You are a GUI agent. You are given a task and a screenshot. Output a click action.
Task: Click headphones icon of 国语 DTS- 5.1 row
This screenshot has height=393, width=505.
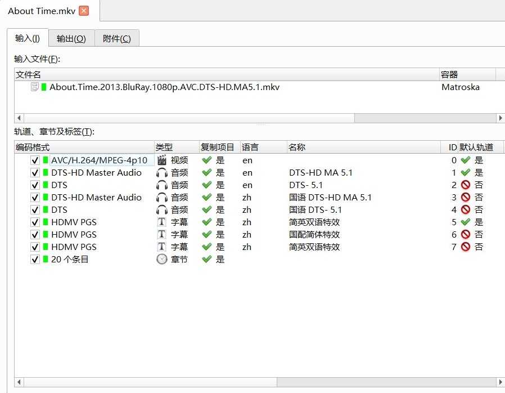pyautogui.click(x=161, y=210)
